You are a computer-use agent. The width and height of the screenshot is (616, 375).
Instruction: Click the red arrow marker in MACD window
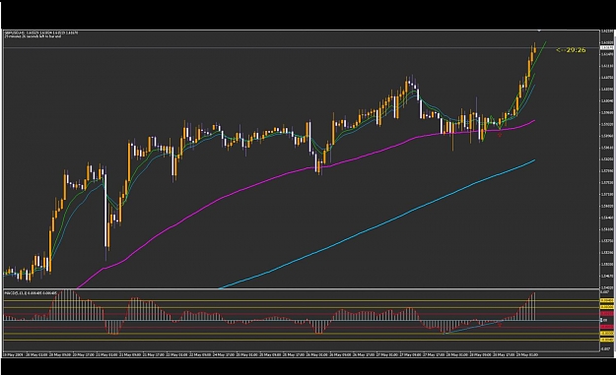click(x=500, y=325)
